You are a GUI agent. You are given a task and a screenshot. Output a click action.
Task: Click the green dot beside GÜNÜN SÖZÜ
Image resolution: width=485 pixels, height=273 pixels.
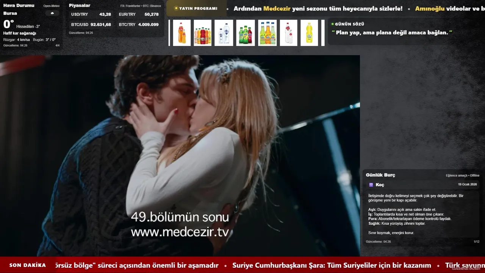332,24
